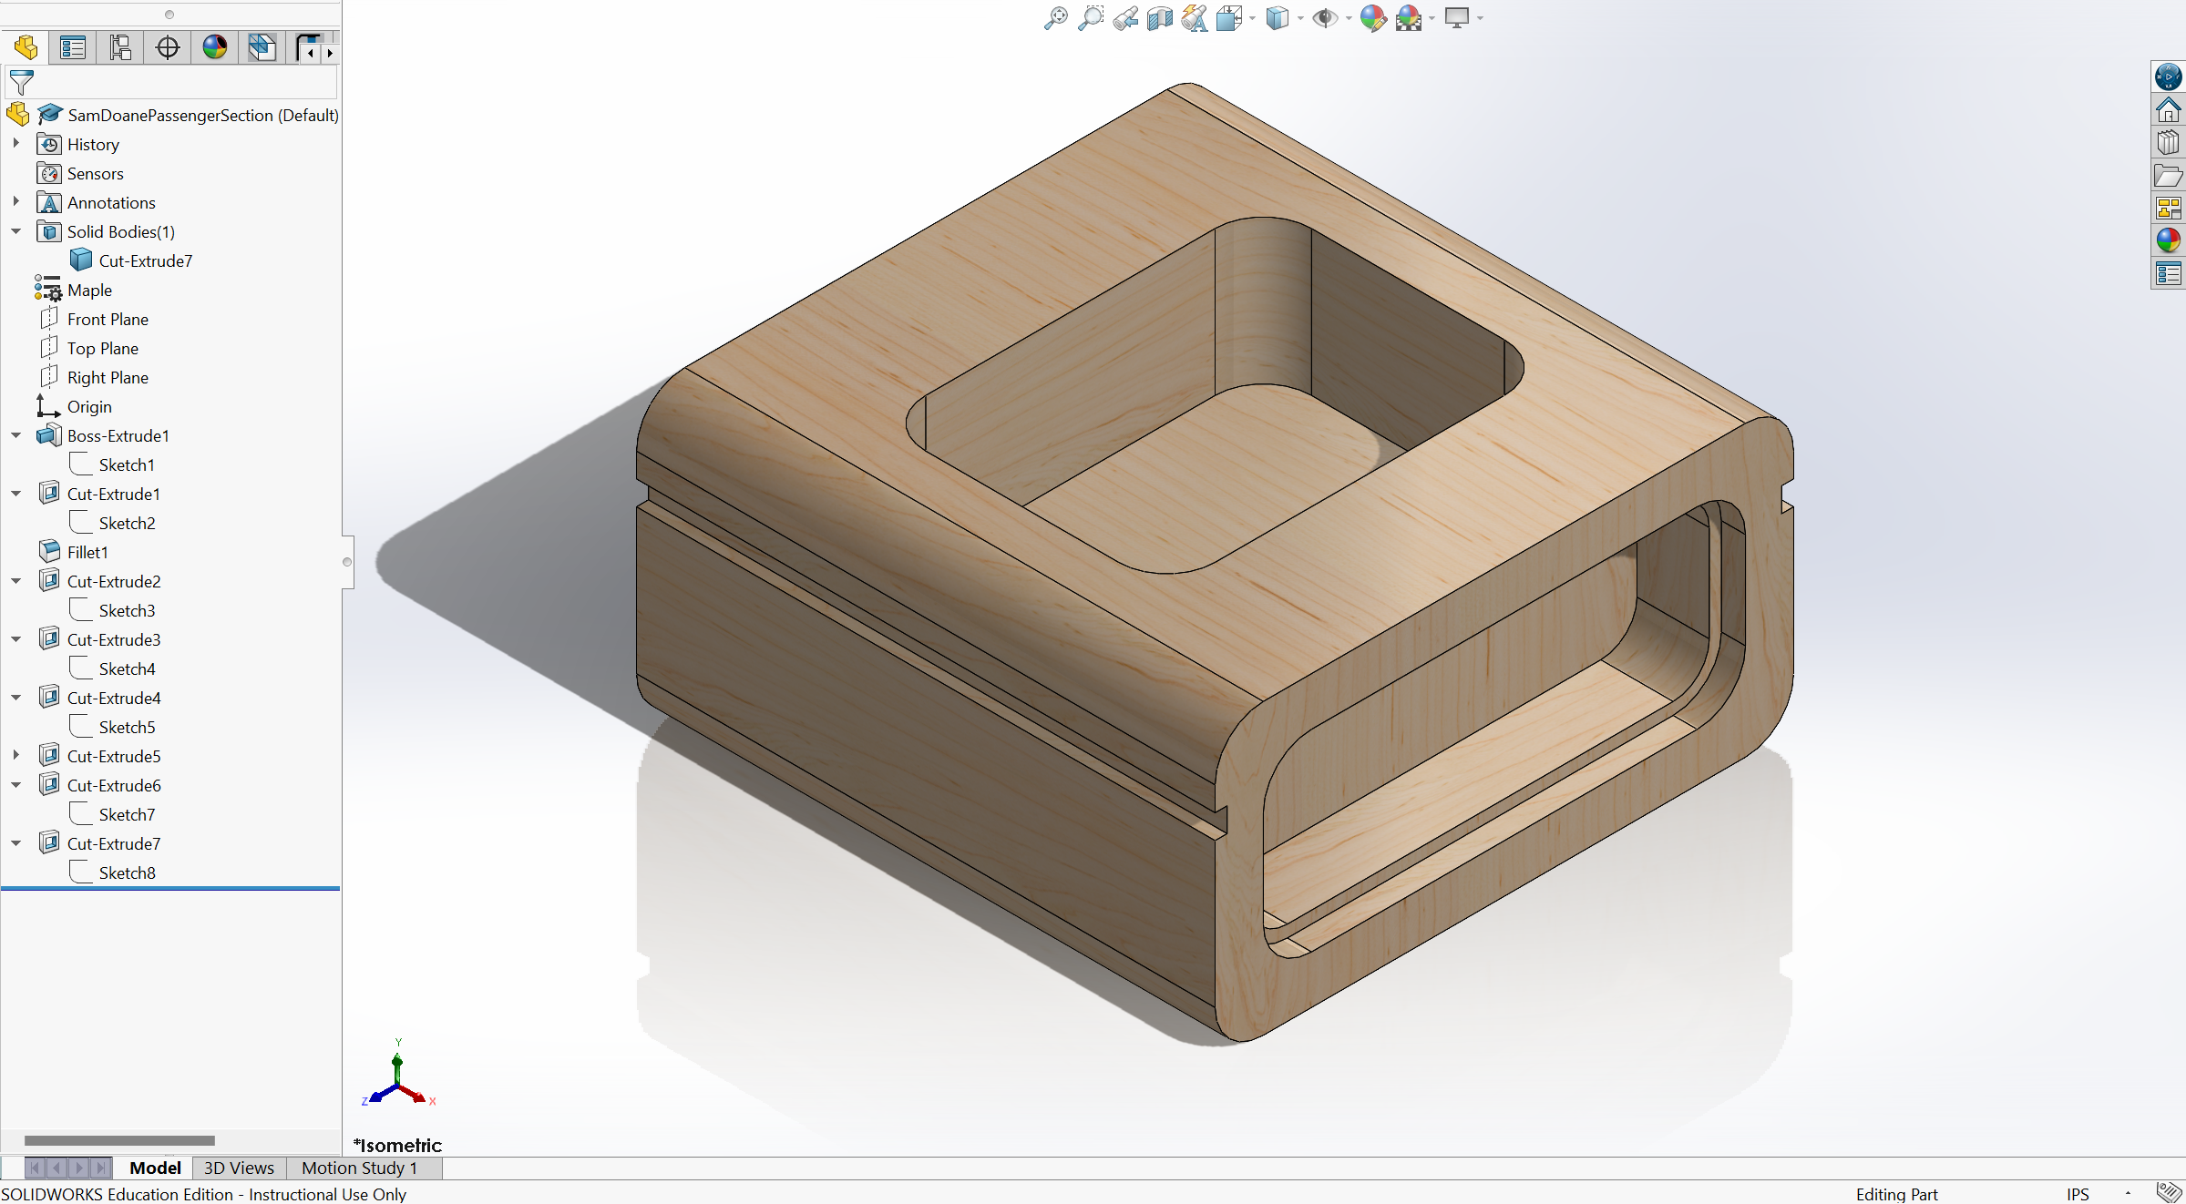2186x1204 pixels.
Task: Open View Orientation dropdown arrow
Action: (1252, 18)
